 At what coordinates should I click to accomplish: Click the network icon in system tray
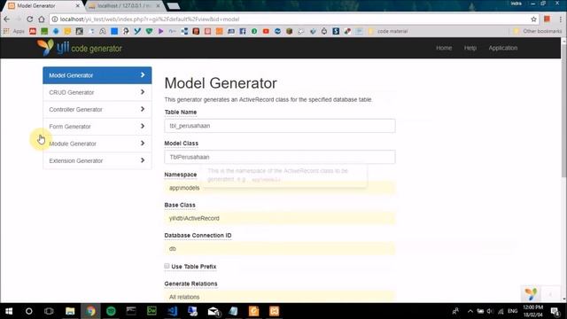click(501, 311)
